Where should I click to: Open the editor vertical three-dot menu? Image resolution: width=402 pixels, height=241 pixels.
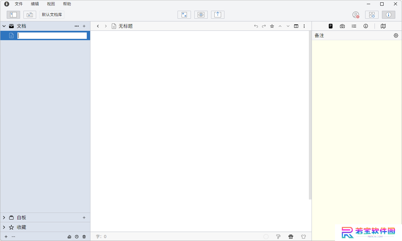click(x=304, y=26)
